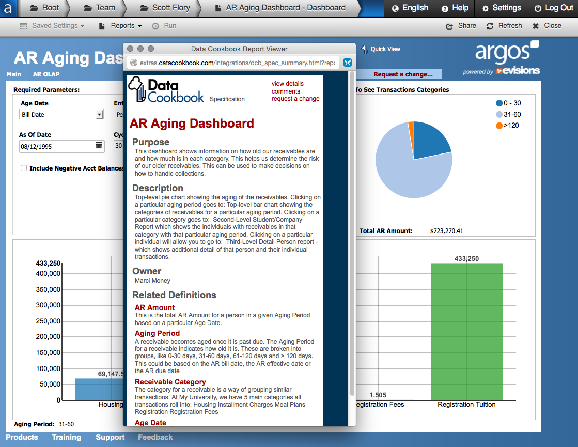Image resolution: width=578 pixels, height=447 pixels.
Task: Change language via the English globe button
Action: 410,8
